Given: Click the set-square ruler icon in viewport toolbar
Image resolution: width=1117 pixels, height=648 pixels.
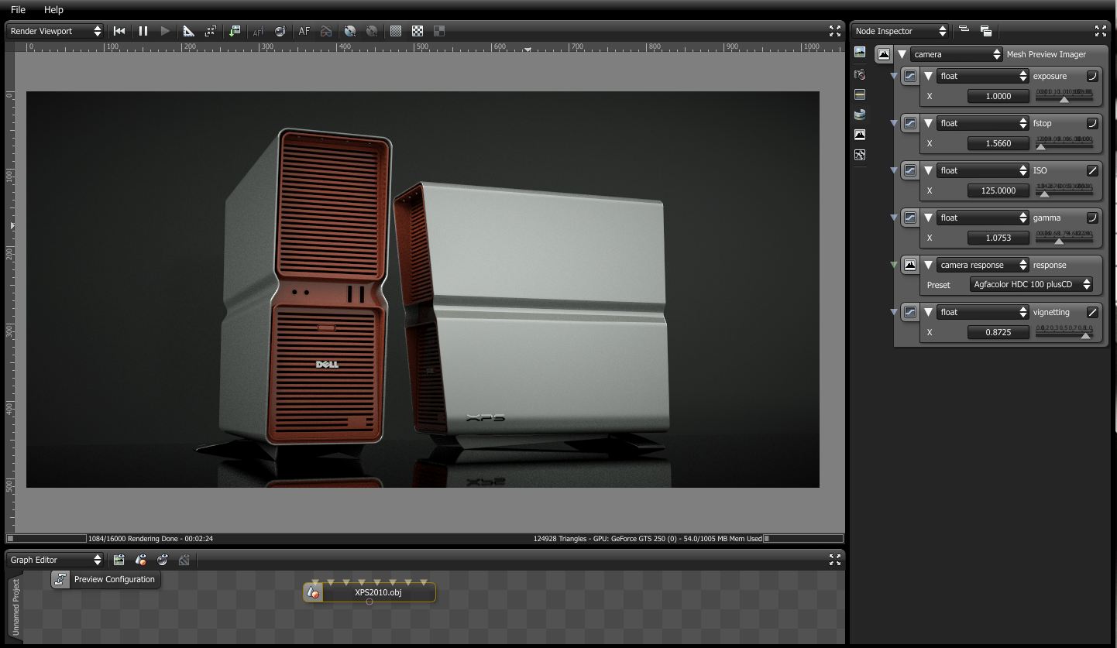Looking at the screenshot, I should click(x=188, y=31).
